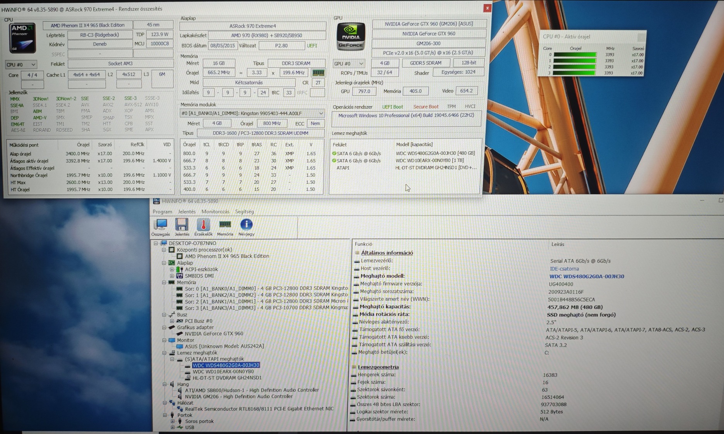Click the Hang speaker icon in tree
The width and height of the screenshot is (724, 434).
172,384
